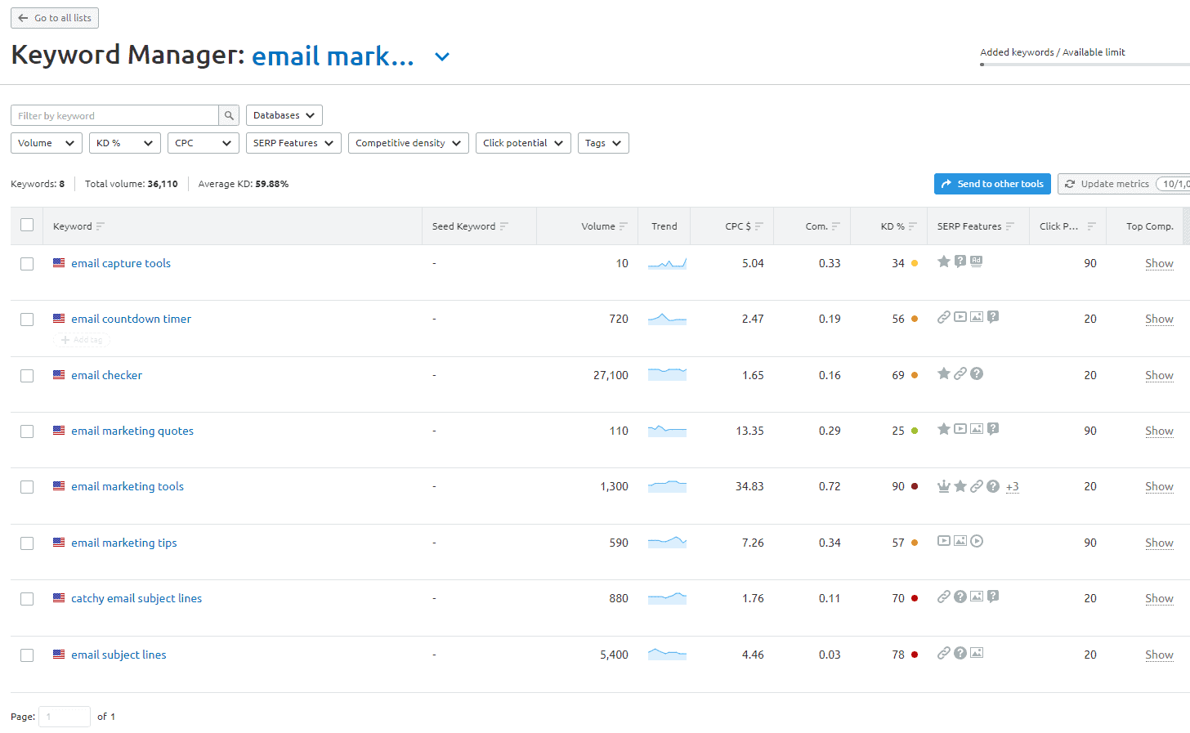The image size is (1190, 733).
Task: Click the video icon in email marketing tips row
Action: point(944,541)
